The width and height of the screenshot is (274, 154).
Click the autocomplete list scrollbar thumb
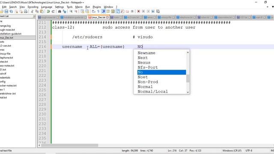tap(188, 78)
